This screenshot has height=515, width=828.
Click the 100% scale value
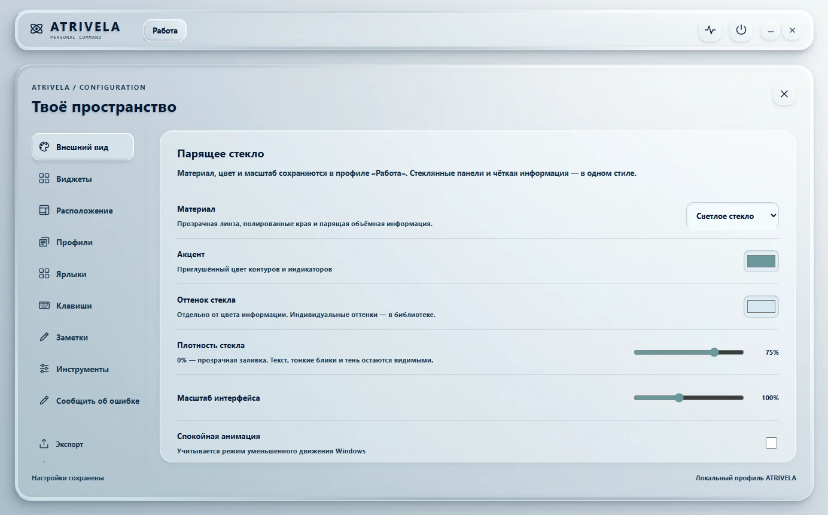tap(770, 398)
